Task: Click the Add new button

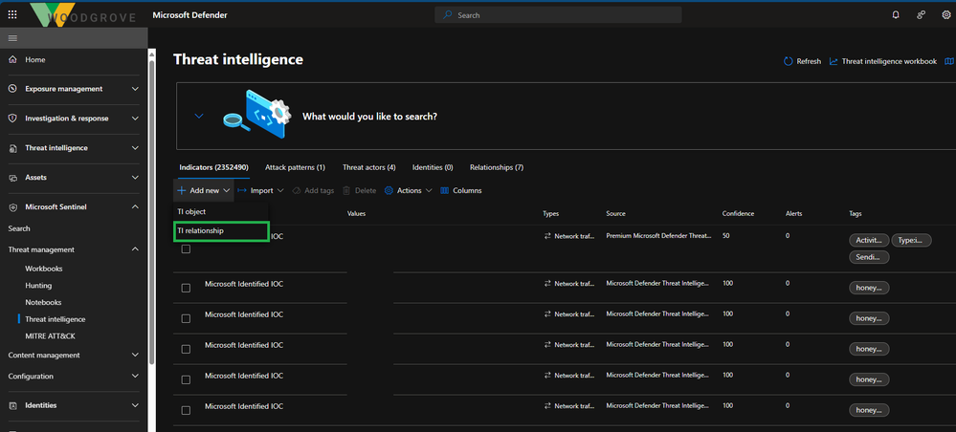Action: pyautogui.click(x=204, y=191)
